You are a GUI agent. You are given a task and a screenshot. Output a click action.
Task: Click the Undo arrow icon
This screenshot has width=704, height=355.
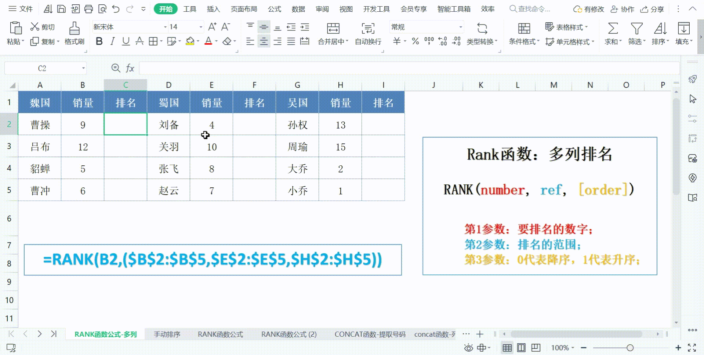116,9
